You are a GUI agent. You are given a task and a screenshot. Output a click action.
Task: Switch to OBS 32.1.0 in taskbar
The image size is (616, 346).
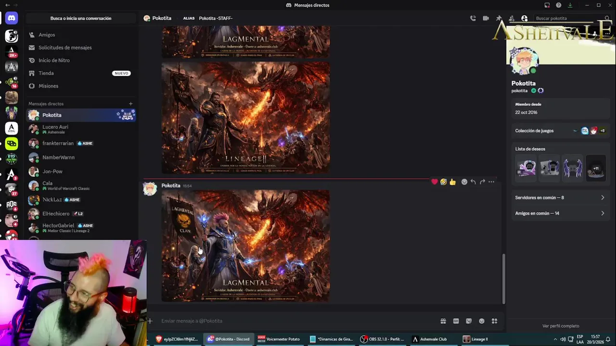pos(383,339)
